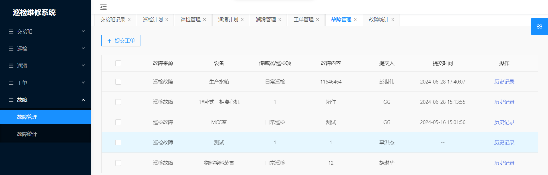Close the 故障管理 tab
Screen dimensions: 548x175
(x=355, y=20)
